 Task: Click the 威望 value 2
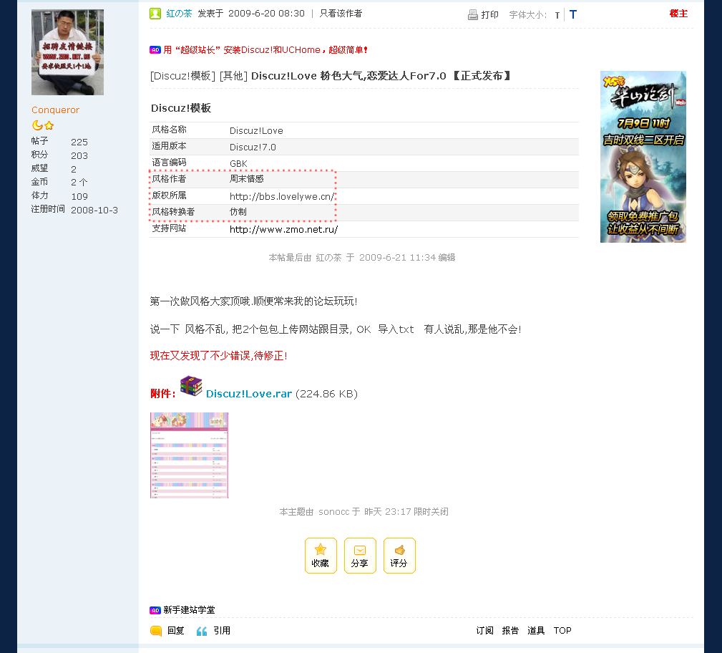tap(74, 169)
